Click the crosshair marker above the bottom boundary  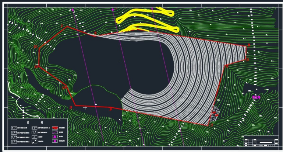(x=85, y=108)
